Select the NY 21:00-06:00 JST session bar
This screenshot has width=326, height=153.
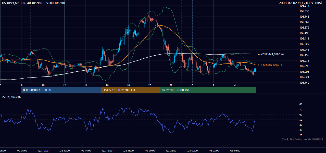(x=208, y=90)
